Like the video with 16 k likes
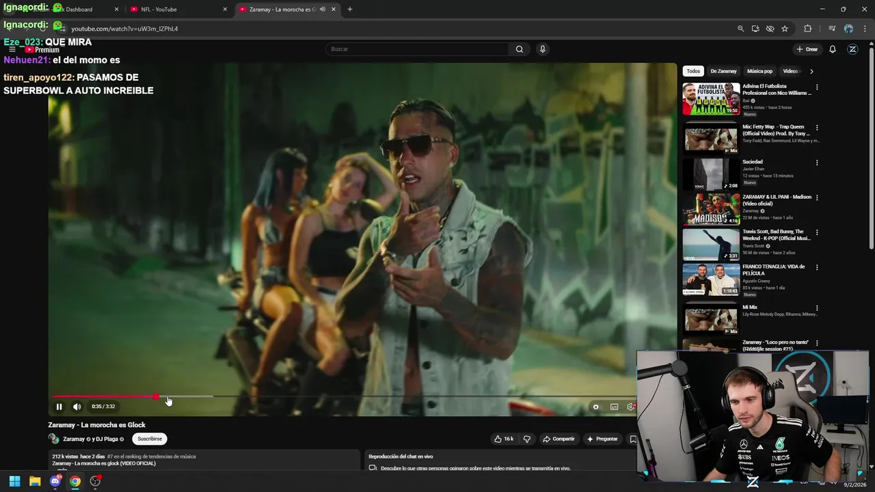 click(x=504, y=439)
